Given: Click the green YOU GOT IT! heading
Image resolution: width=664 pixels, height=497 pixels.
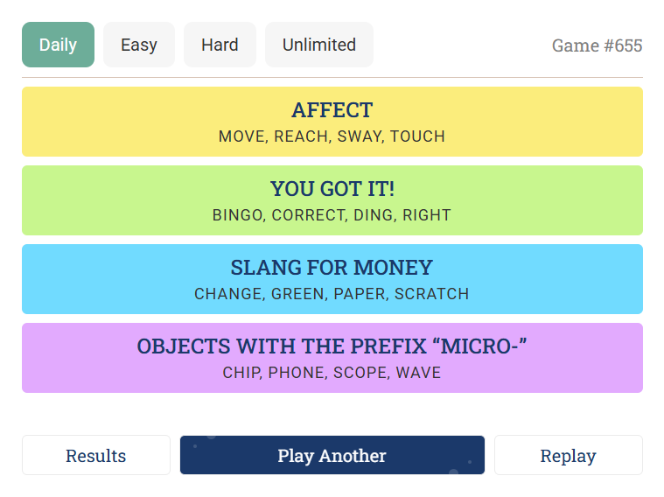Looking at the screenshot, I should [332, 188].
